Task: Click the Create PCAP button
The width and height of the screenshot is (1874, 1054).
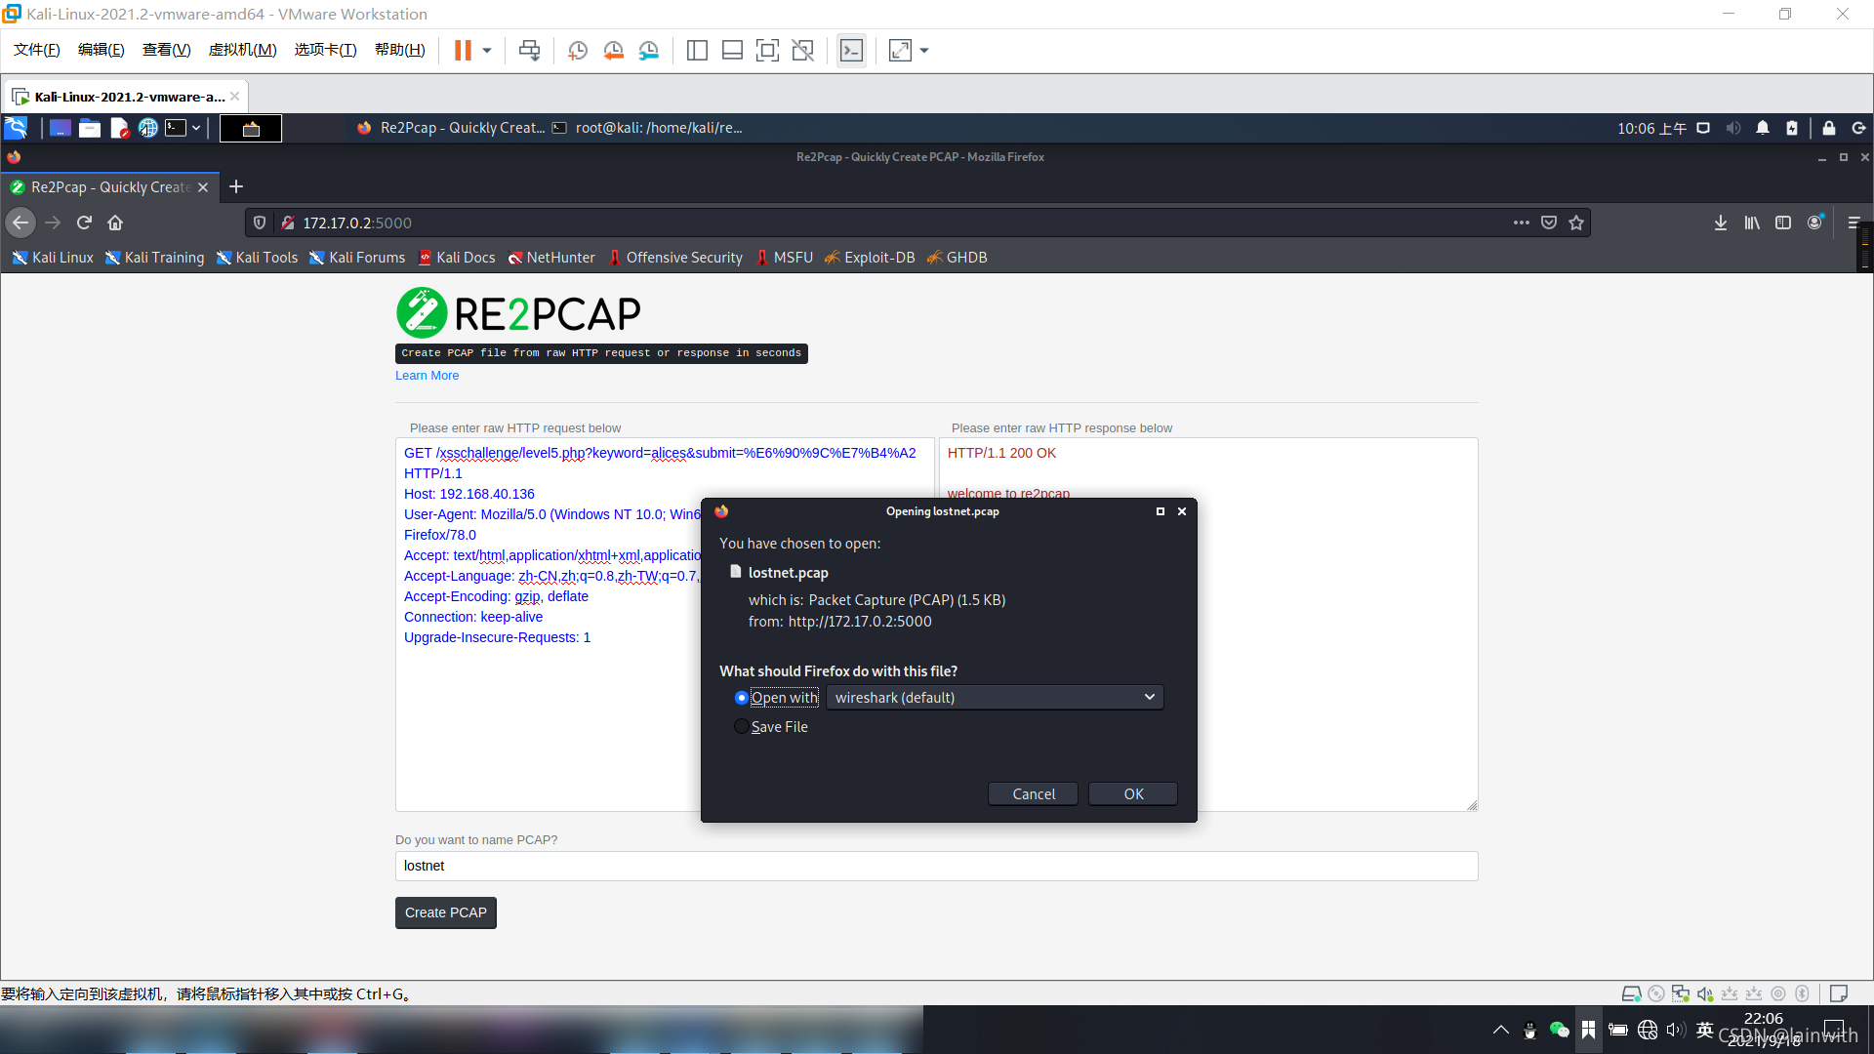Action: pos(446,912)
